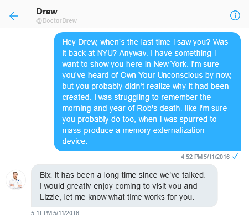Click the name "Bix" in reply
Screen dimensions: 249x219
[45, 175]
